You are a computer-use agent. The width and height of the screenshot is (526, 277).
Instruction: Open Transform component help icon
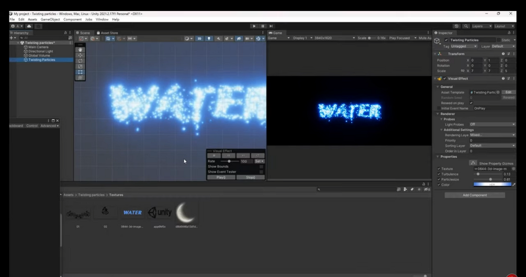503,54
